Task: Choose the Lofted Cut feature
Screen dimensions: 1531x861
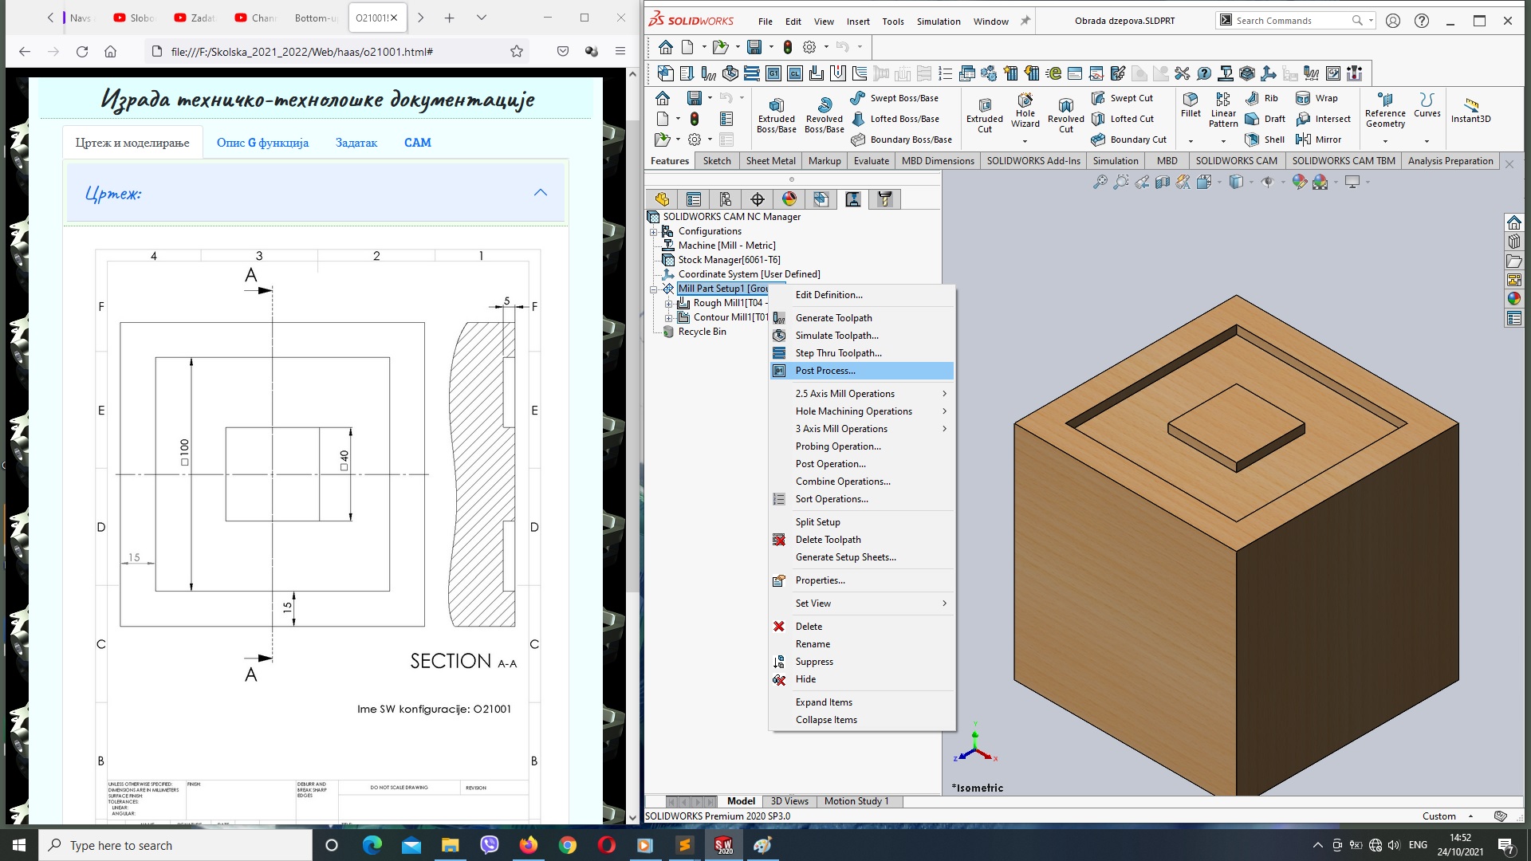Action: 1122,119
